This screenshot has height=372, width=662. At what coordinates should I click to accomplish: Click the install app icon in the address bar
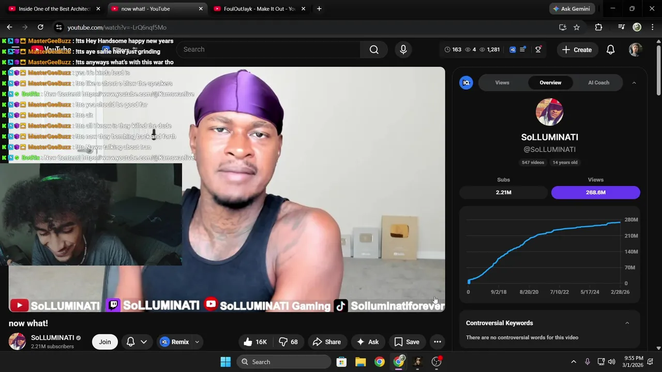pos(563,27)
